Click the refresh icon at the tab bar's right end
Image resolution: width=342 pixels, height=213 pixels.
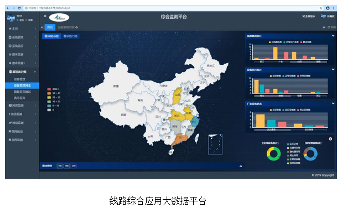[x=329, y=27]
